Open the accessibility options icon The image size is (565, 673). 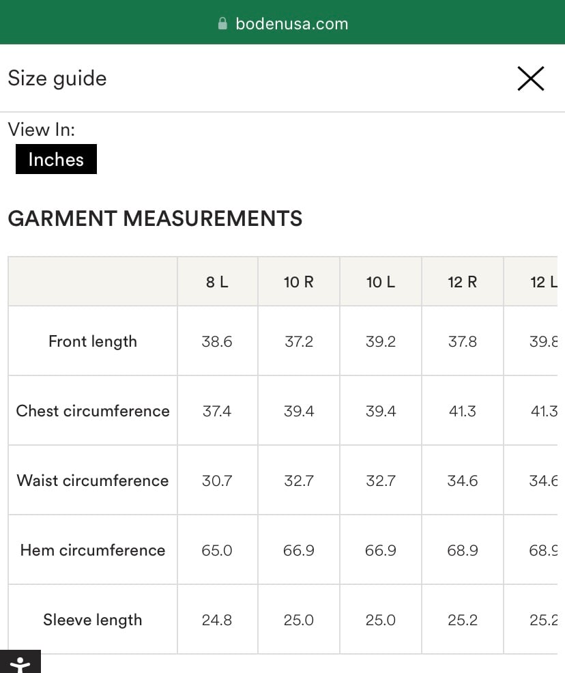pos(20,661)
